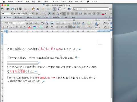Increase indent in ribbon paragraph group
The height and width of the screenshot is (102, 137).
tap(78, 23)
